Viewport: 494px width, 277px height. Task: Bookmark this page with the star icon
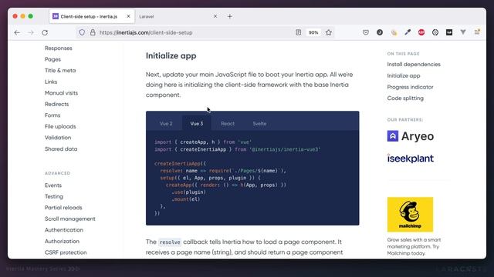(329, 32)
